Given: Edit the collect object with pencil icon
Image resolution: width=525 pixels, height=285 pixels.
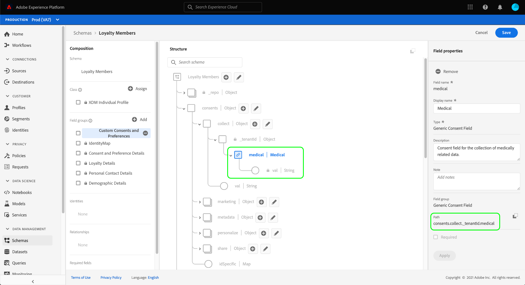Looking at the screenshot, I should point(267,124).
